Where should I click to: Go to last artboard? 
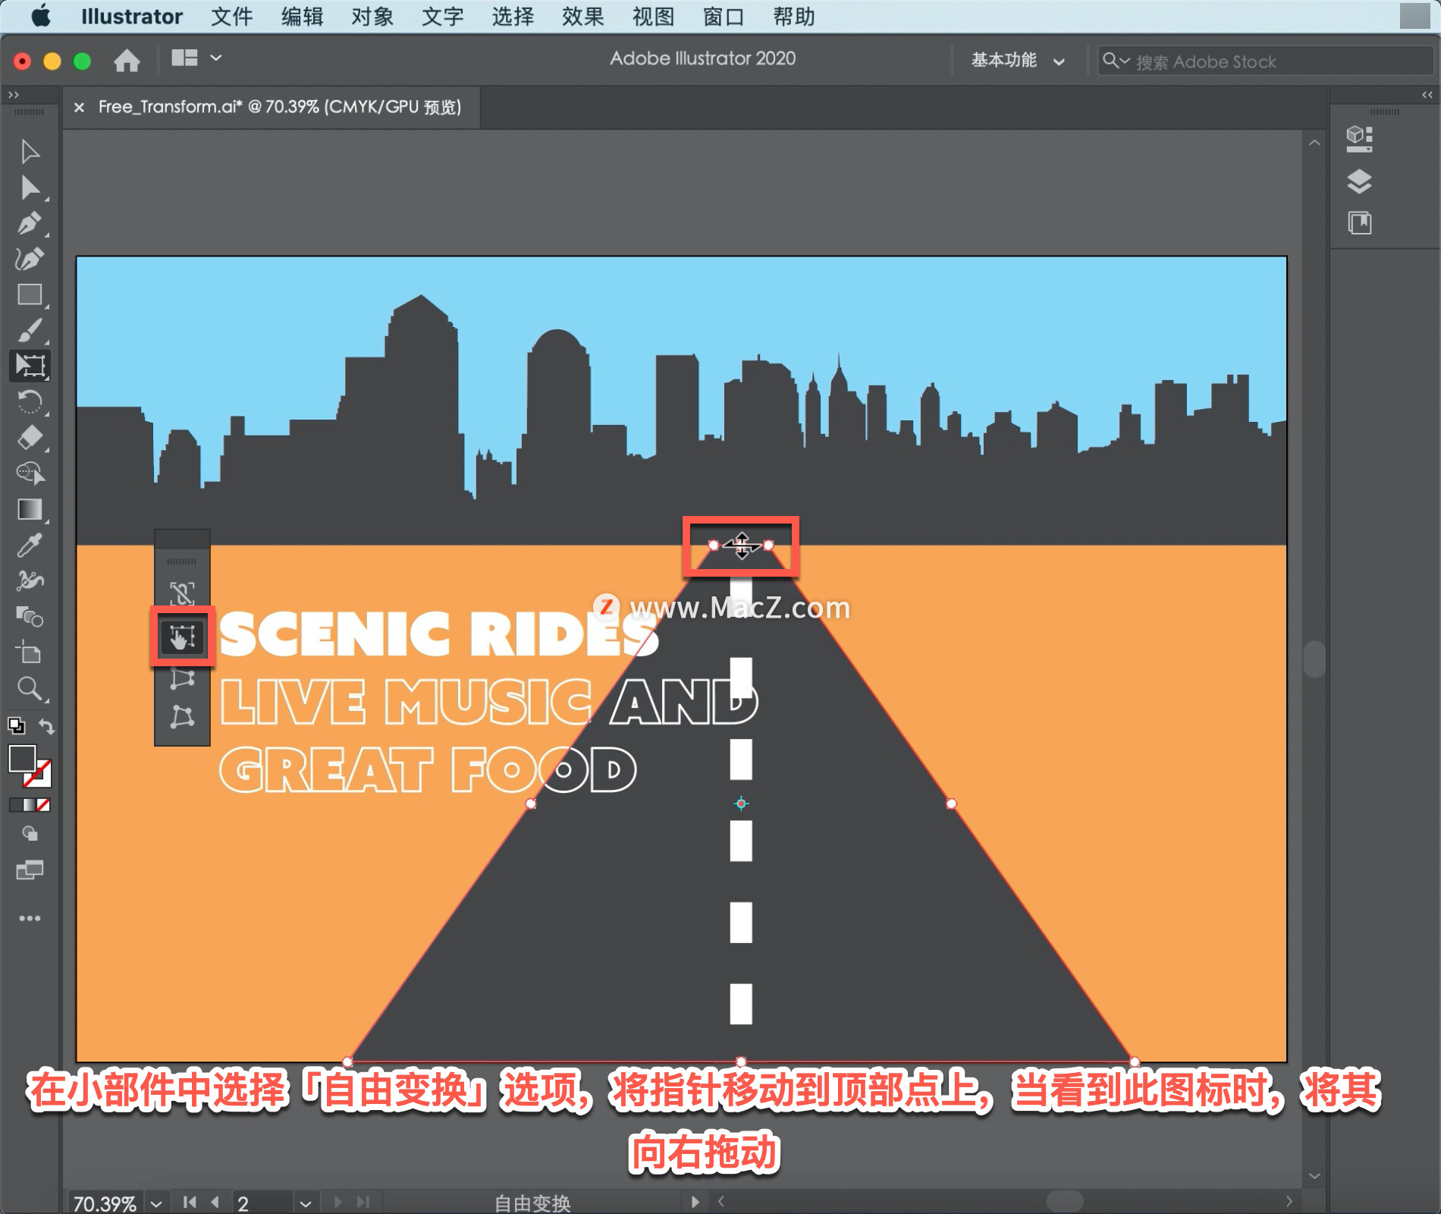[x=363, y=1202]
